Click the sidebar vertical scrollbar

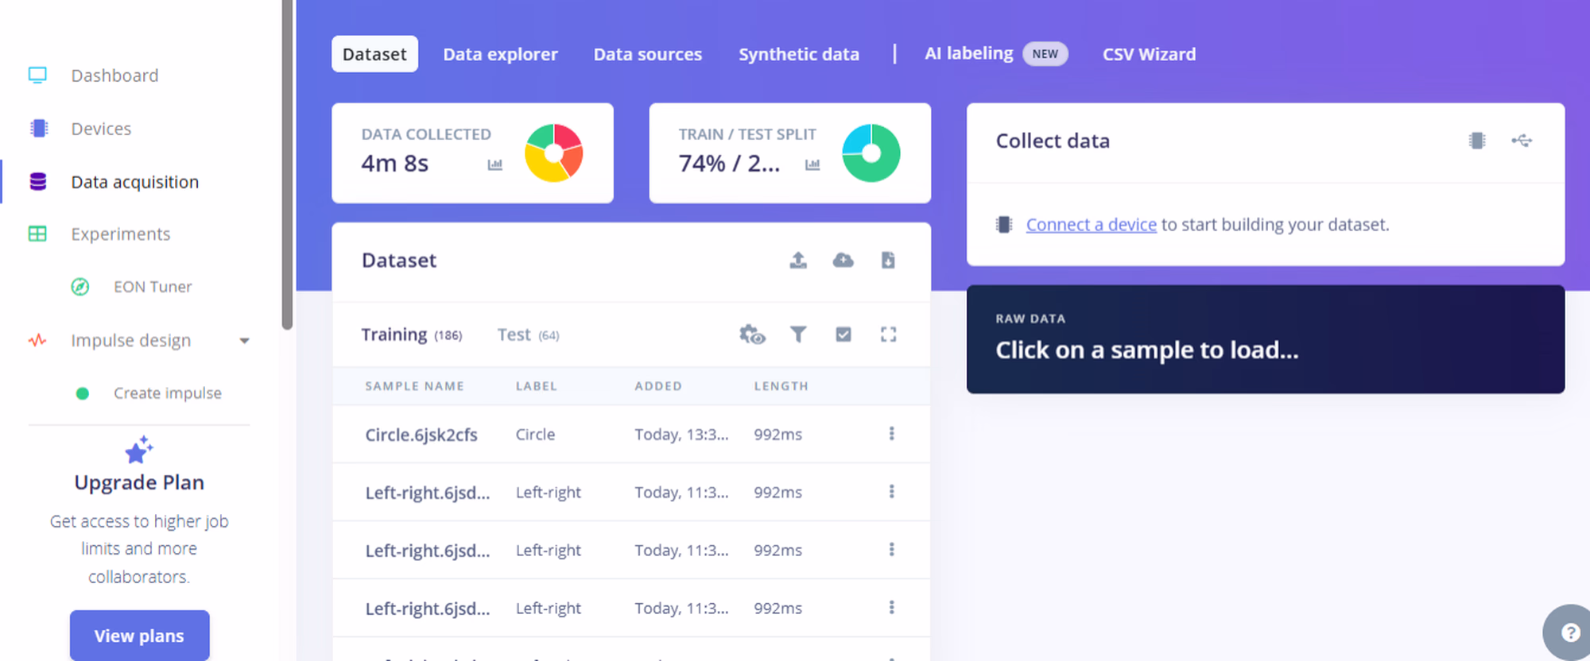pyautogui.click(x=287, y=164)
